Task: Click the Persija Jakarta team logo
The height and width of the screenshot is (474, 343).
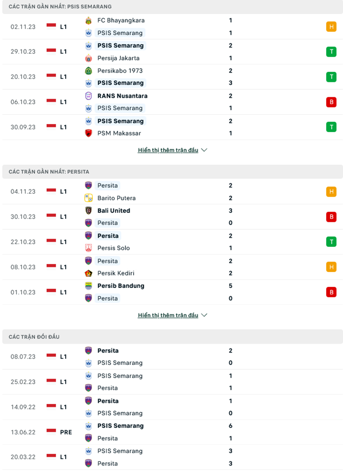Action: coord(88,58)
